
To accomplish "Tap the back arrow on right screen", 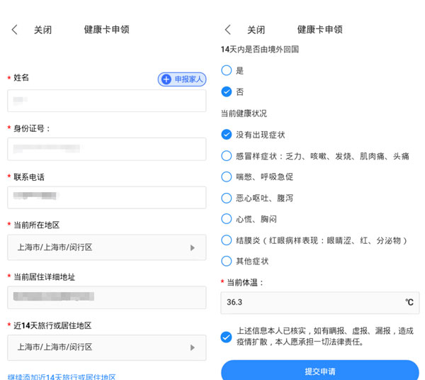I will pos(227,30).
